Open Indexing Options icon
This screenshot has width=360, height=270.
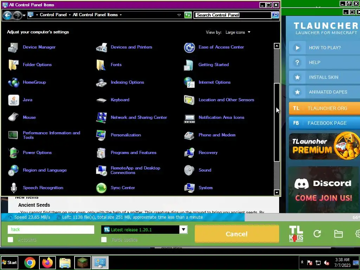tap(101, 82)
